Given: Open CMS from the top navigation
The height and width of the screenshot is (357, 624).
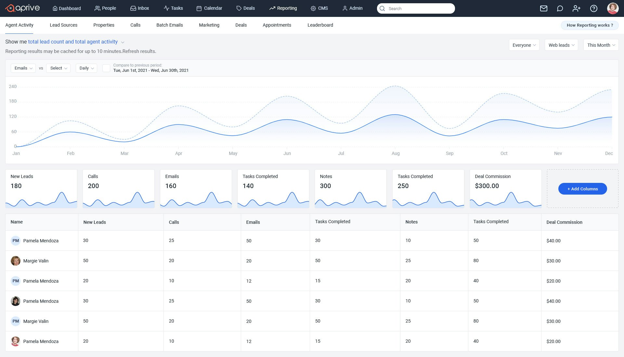Looking at the screenshot, I should click(x=319, y=8).
